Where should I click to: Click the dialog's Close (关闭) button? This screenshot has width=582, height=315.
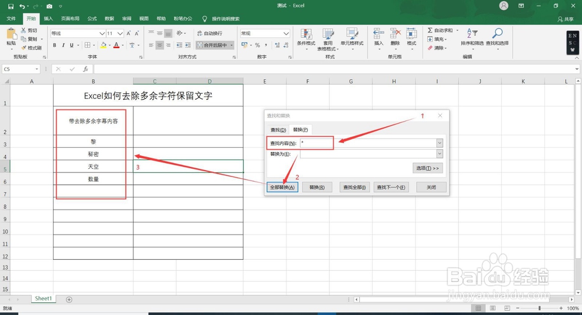[431, 187]
